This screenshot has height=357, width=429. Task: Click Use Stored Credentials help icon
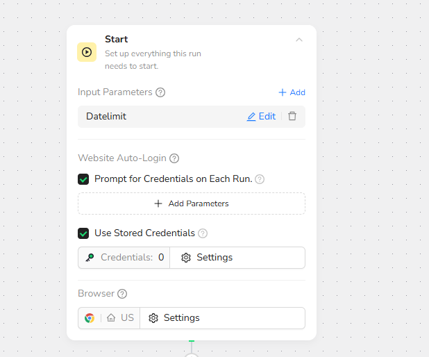tap(203, 233)
